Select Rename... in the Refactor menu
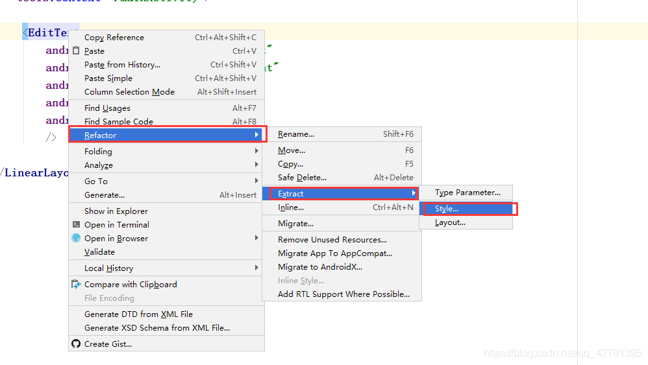Screen dimensions: 648x365 pyautogui.click(x=296, y=134)
